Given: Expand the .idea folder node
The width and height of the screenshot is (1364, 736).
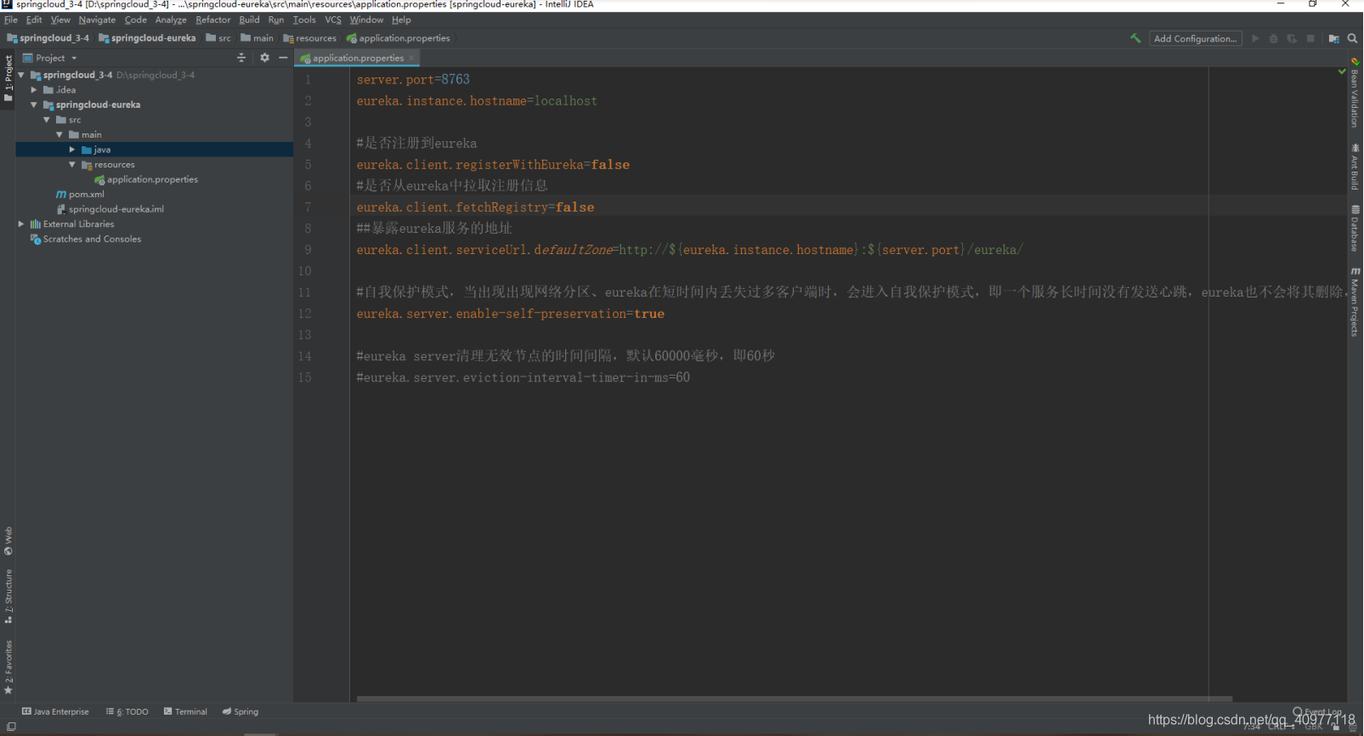Looking at the screenshot, I should [34, 89].
